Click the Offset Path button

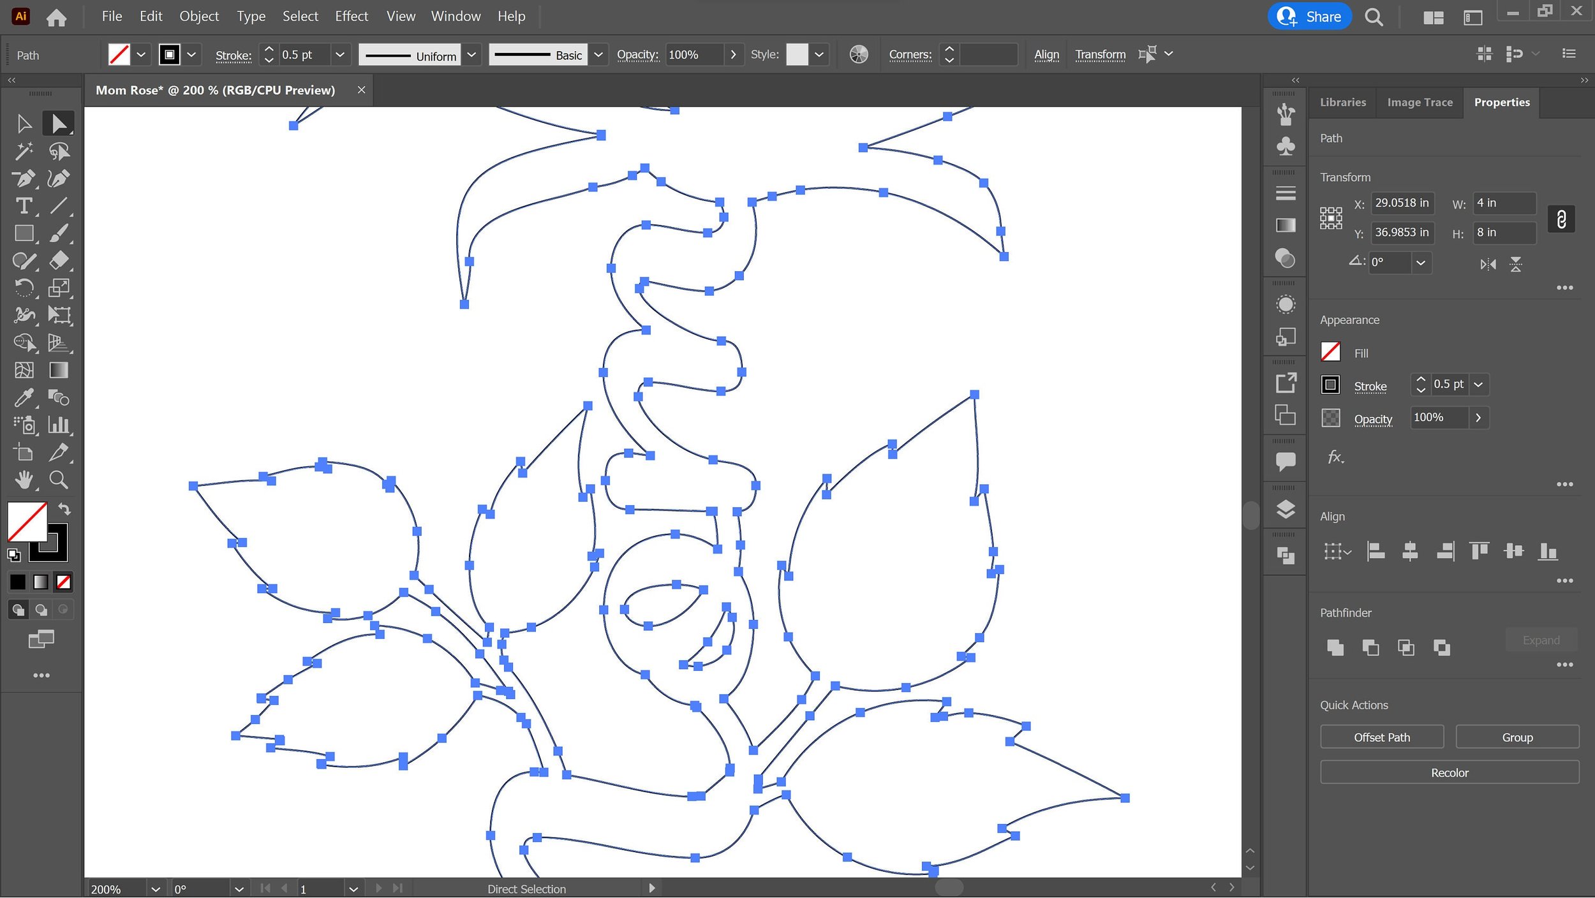pyautogui.click(x=1381, y=737)
